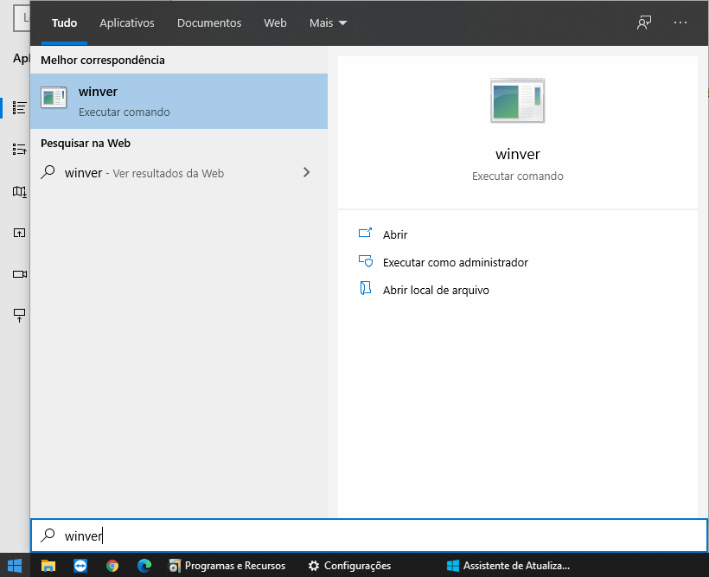Click the map download sidebar icon

[19, 192]
